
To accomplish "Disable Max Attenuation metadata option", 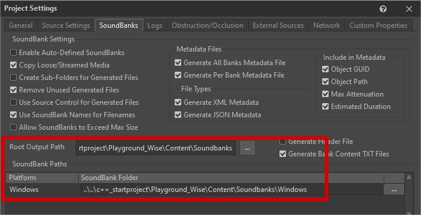I will pos(325,94).
